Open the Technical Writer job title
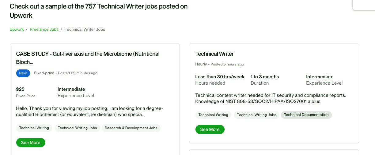The width and height of the screenshot is (375, 155). (214, 54)
